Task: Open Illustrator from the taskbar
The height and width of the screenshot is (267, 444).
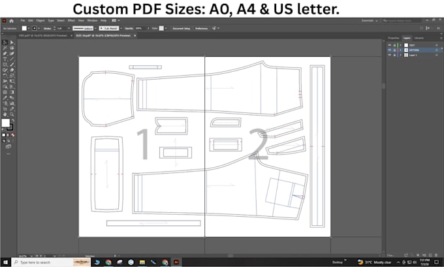Action: click(176, 262)
